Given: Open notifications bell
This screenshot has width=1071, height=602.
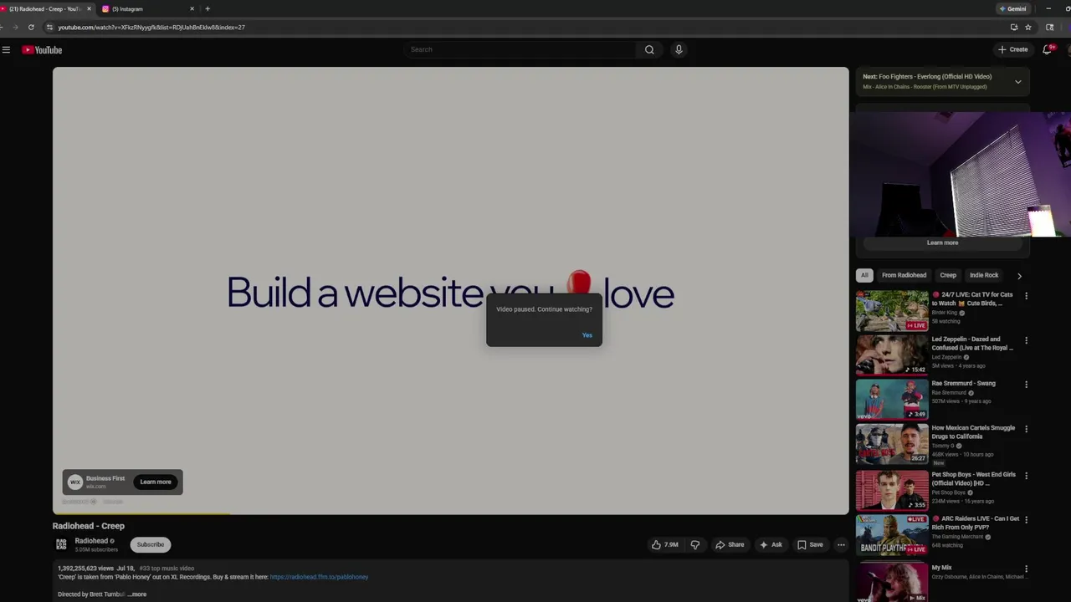Looking at the screenshot, I should 1047,49.
